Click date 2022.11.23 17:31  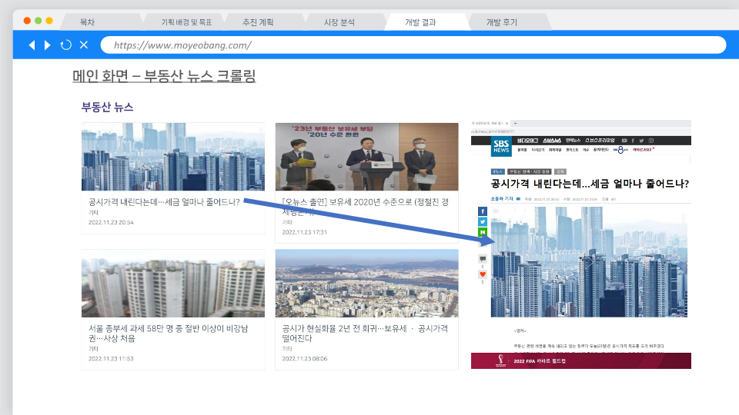click(305, 232)
